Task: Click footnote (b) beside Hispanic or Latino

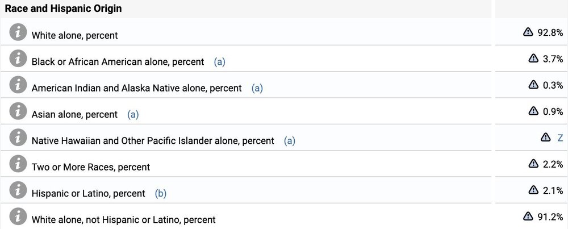Action: (161, 193)
